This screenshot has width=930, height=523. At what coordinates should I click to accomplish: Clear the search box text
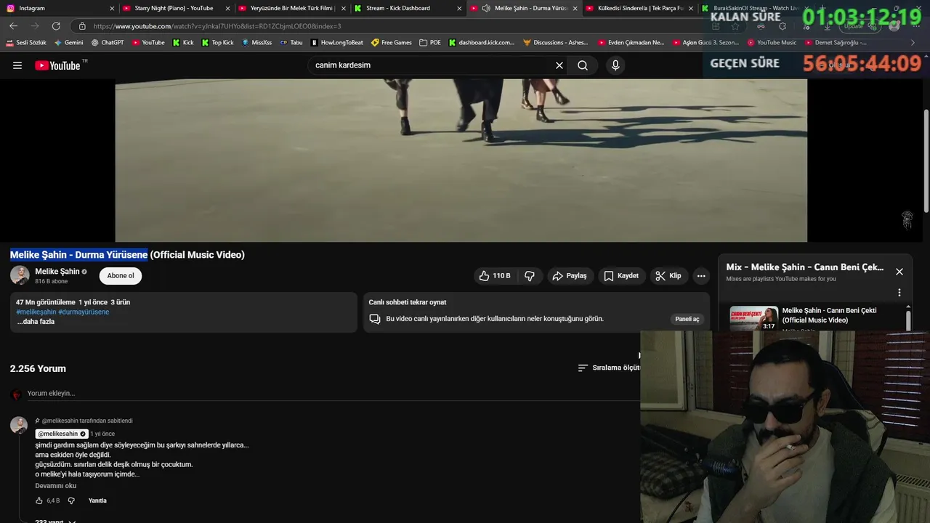(559, 65)
